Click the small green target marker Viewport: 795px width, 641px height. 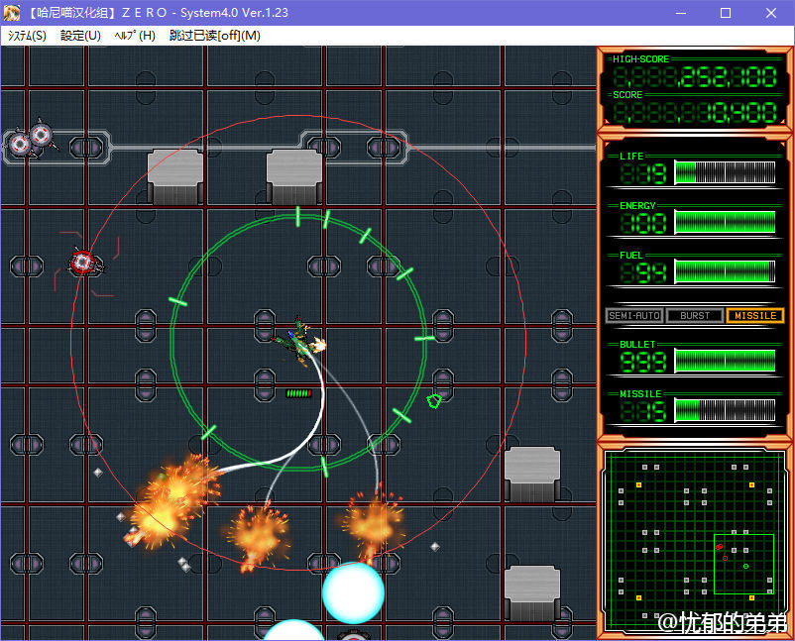click(x=433, y=400)
